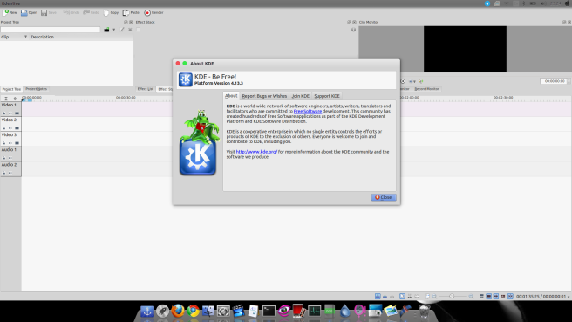Image resolution: width=572 pixels, height=322 pixels.
Task: Mute the Audio 1 track
Action: [x=10, y=158]
